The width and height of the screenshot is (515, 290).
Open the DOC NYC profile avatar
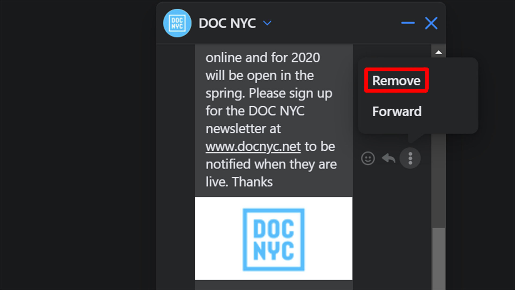tap(177, 23)
